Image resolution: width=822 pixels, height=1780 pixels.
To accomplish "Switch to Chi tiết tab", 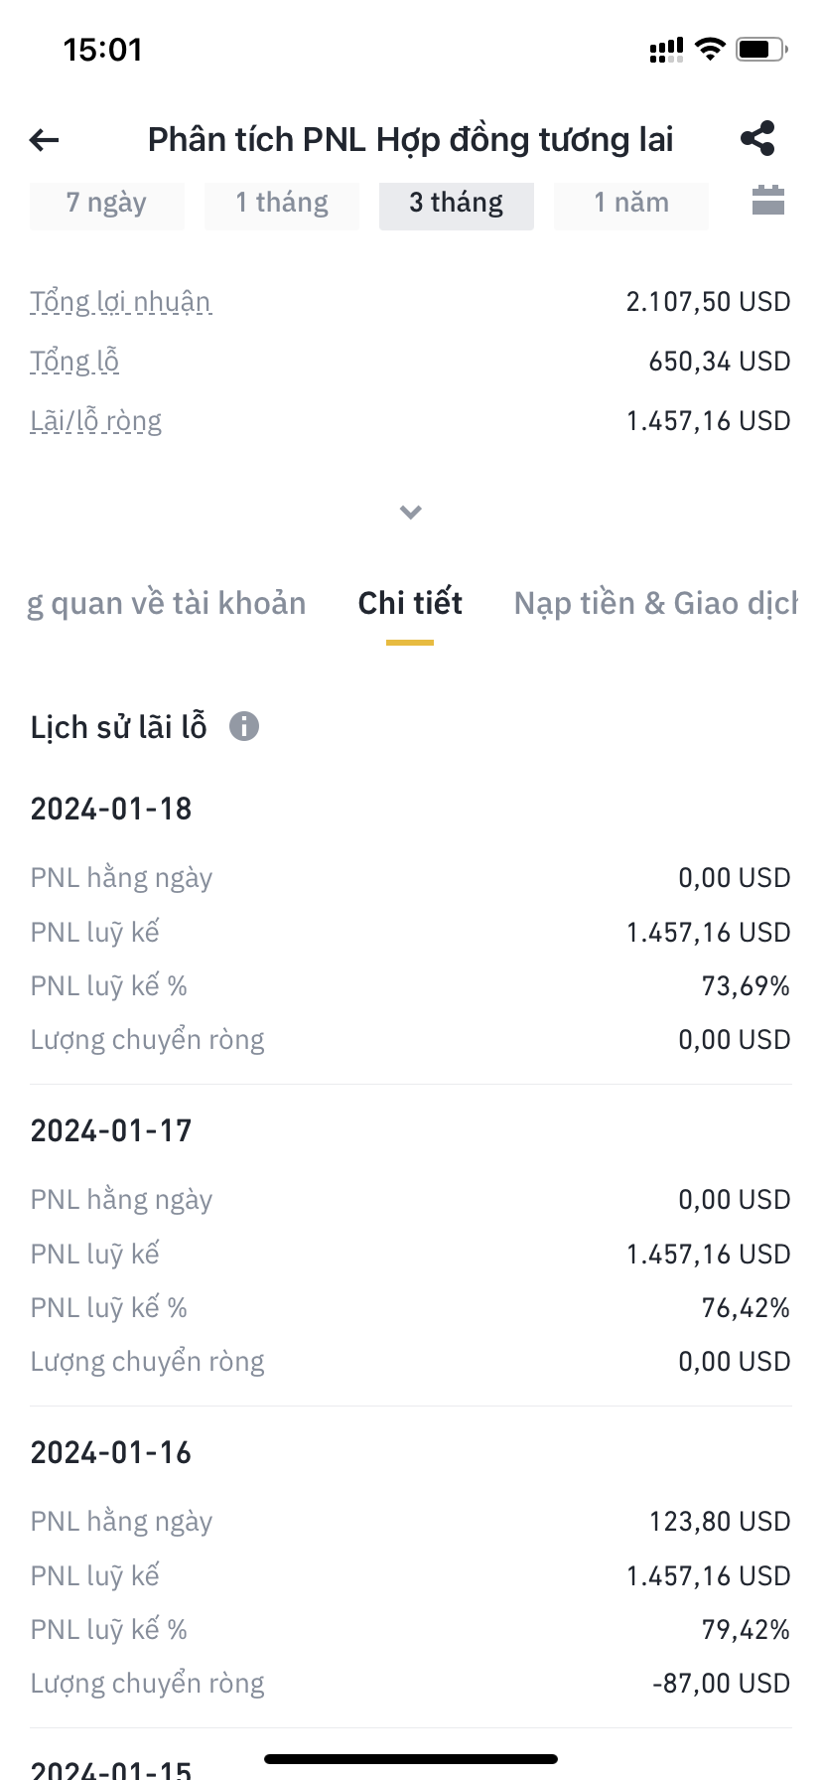I will (x=410, y=604).
